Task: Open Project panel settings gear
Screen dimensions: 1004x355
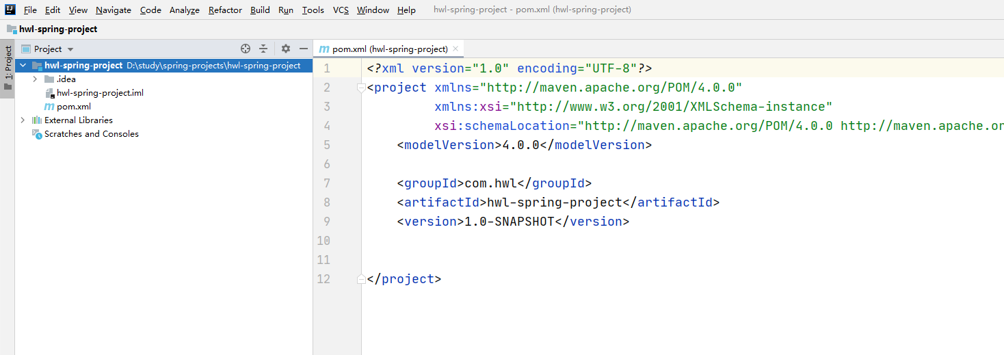Action: pyautogui.click(x=286, y=49)
